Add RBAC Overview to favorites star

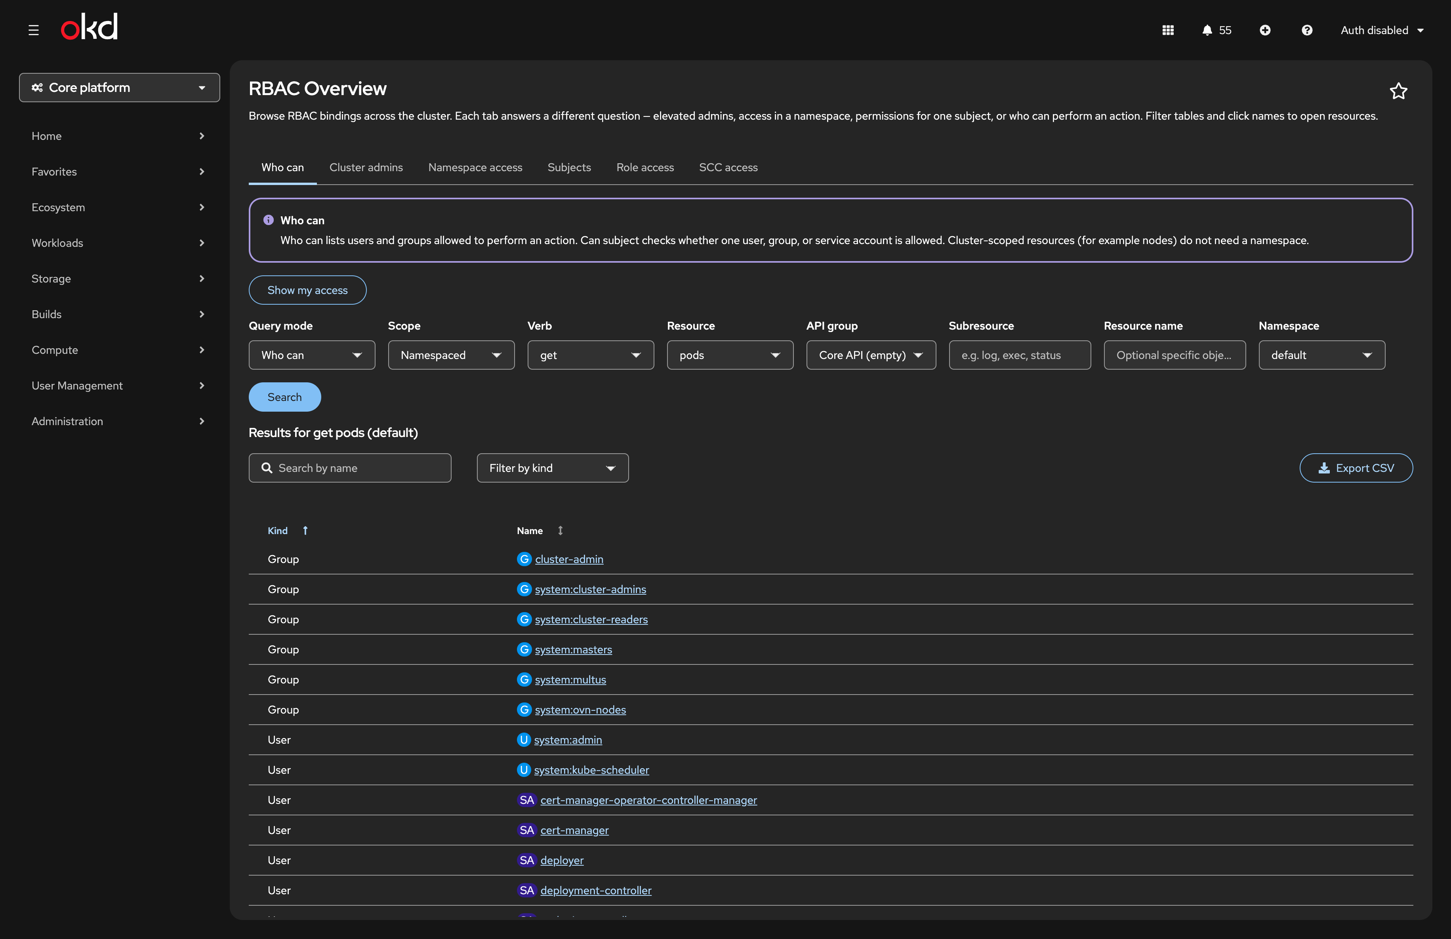tap(1398, 91)
